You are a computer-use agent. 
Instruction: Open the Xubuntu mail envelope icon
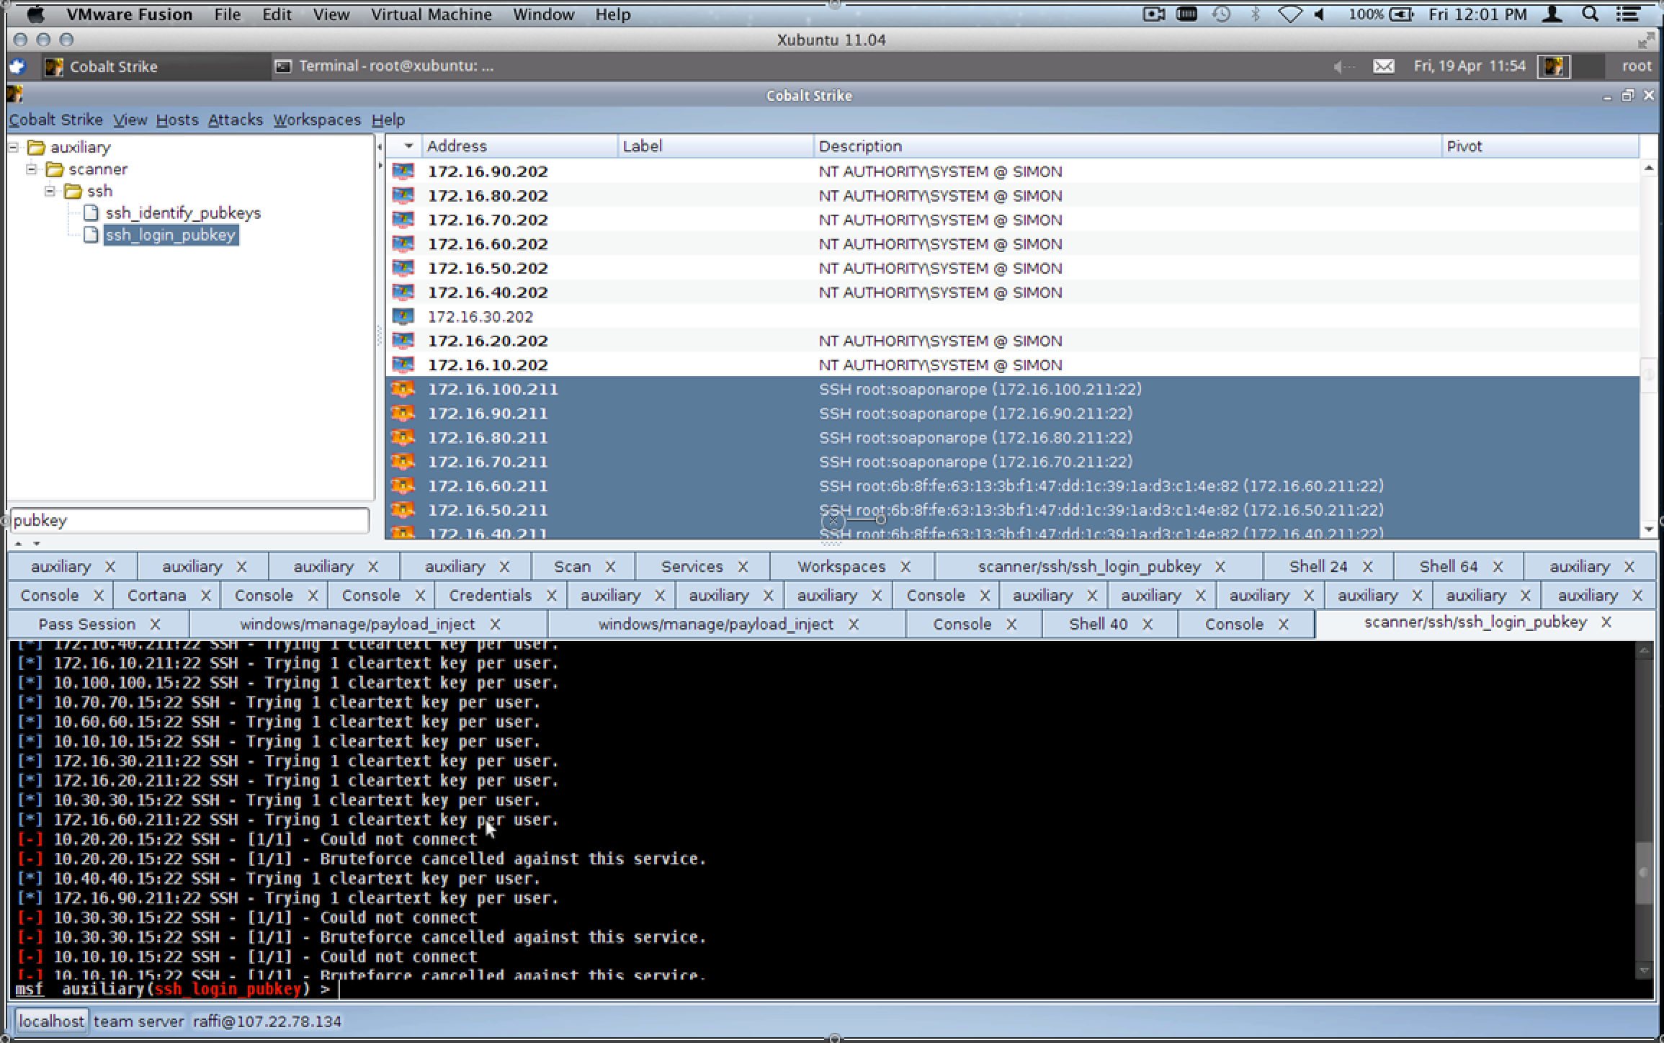click(x=1383, y=66)
